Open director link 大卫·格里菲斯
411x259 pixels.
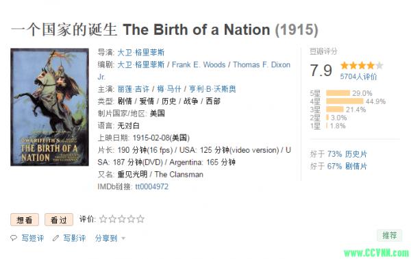pyautogui.click(x=140, y=53)
